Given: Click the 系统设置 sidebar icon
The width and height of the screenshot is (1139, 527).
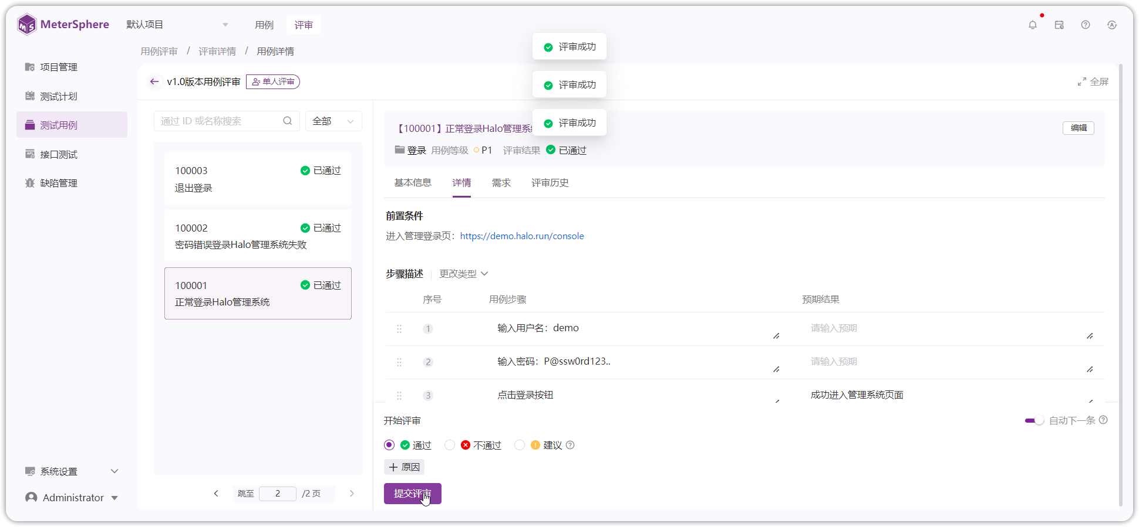Looking at the screenshot, I should point(30,471).
